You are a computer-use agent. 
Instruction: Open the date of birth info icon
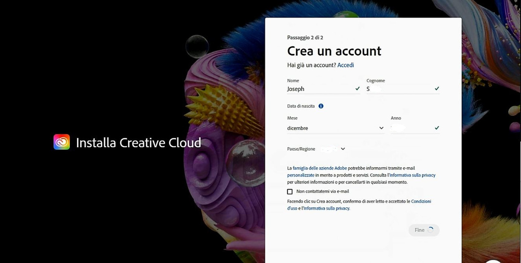coord(321,106)
